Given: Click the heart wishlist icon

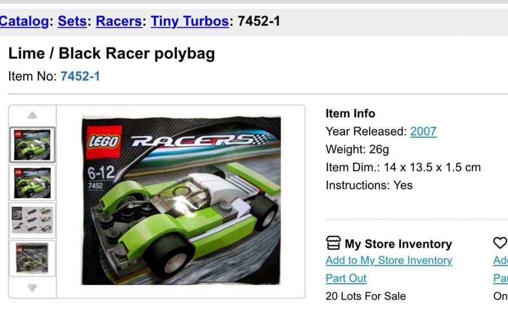Looking at the screenshot, I should 500,242.
